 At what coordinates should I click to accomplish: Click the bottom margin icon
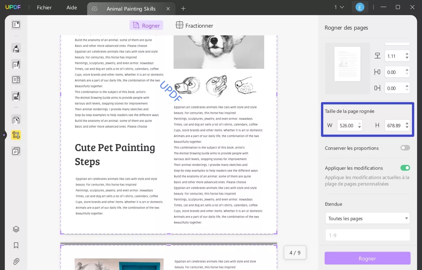(378, 56)
